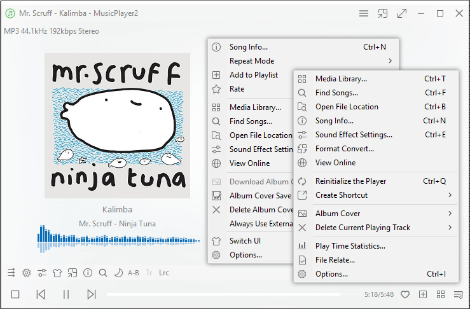Viewport: 470px width, 309px height.
Task: Choose Play Time Statistics menu entry
Action: tap(350, 246)
